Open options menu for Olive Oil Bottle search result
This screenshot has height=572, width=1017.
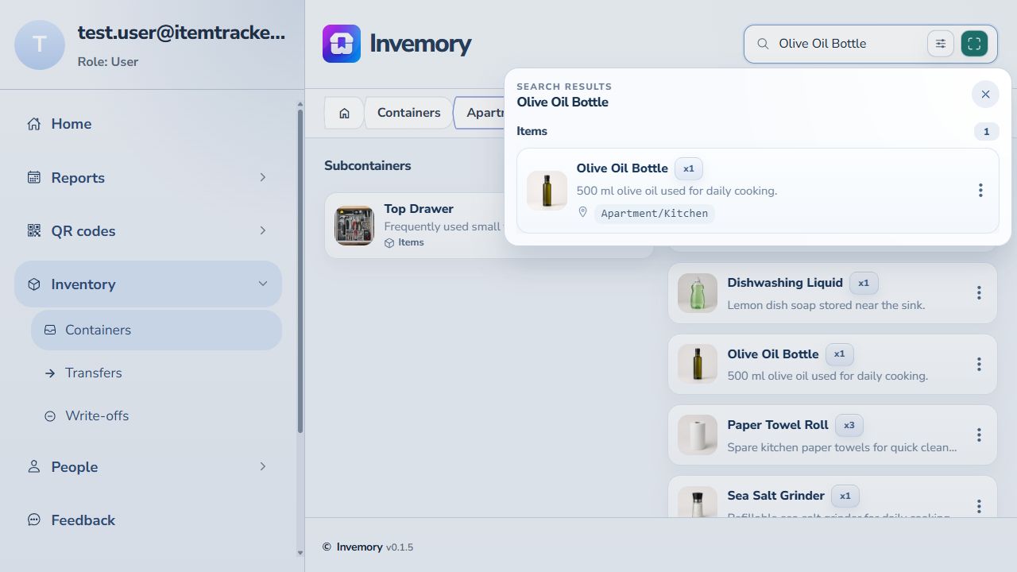[x=980, y=191]
